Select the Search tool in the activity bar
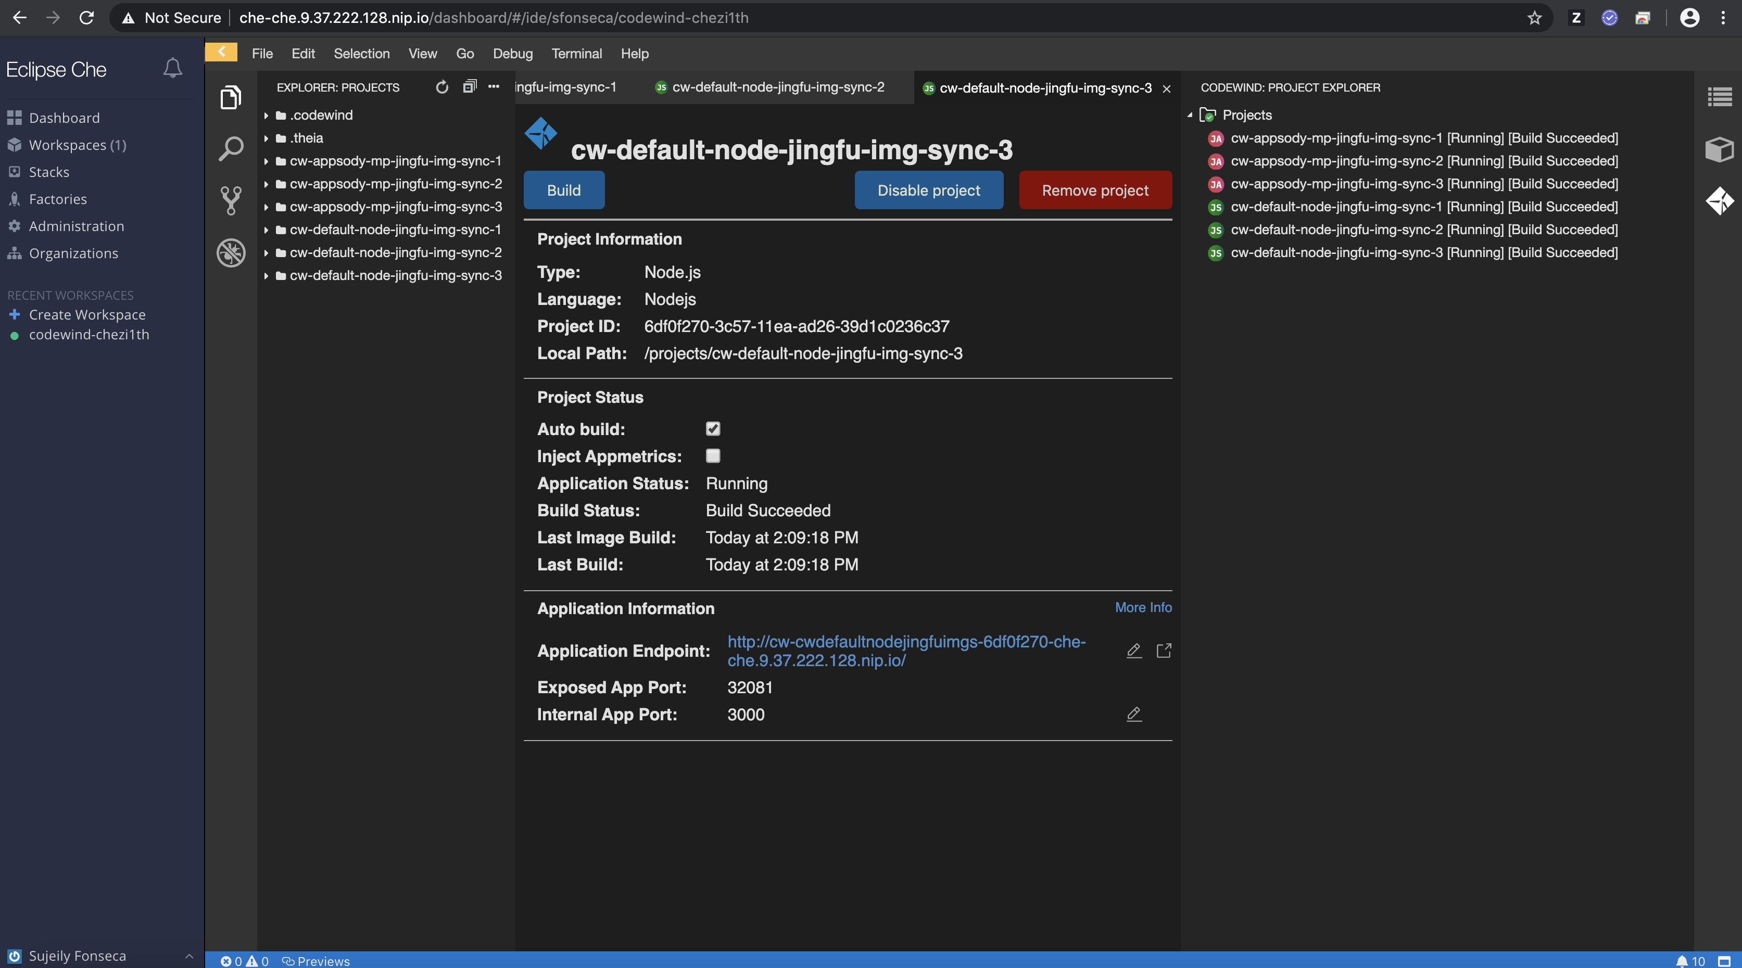Screen dimensions: 1742x968 point(230,149)
